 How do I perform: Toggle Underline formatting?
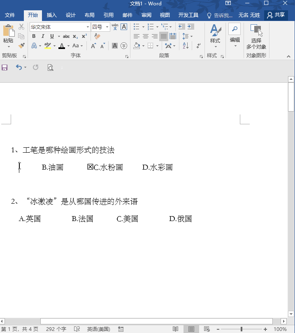52,36
